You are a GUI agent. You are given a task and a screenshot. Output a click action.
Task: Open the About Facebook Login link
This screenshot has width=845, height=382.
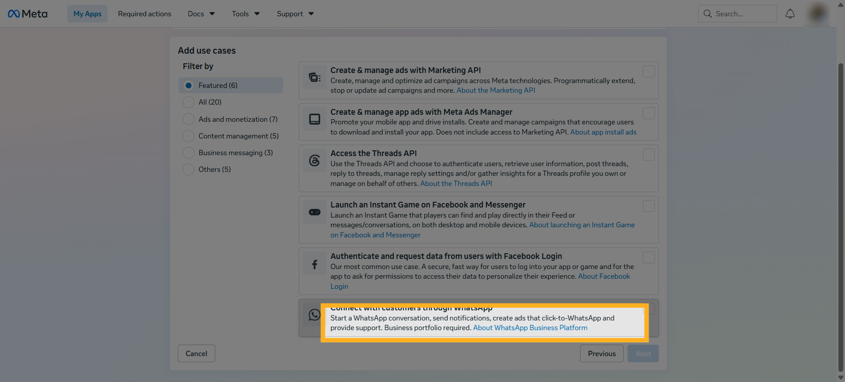(x=604, y=276)
